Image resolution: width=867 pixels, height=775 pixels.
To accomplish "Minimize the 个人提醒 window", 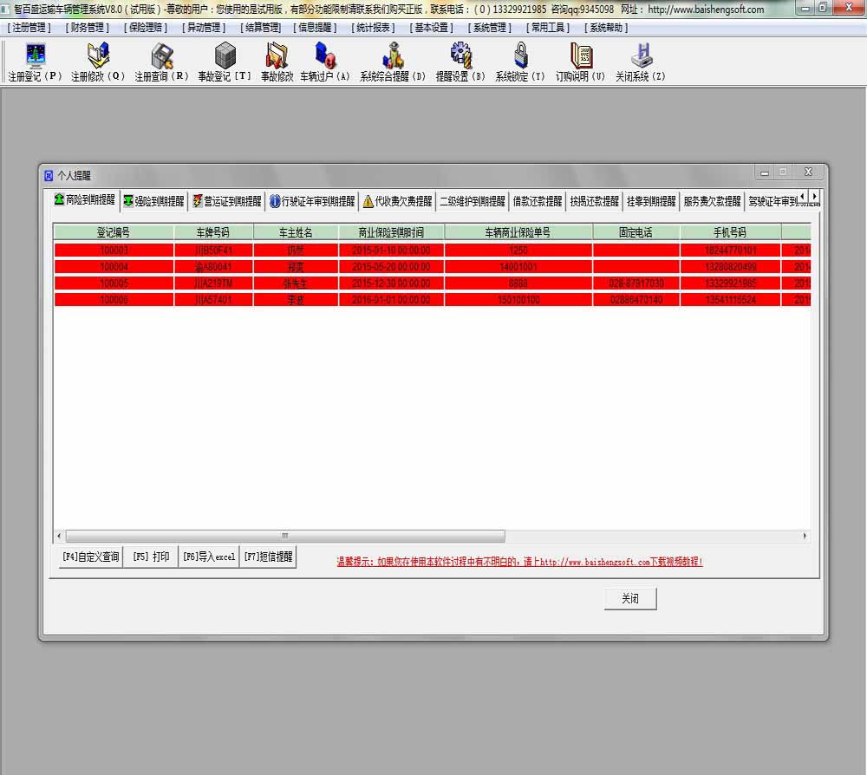I will [764, 173].
